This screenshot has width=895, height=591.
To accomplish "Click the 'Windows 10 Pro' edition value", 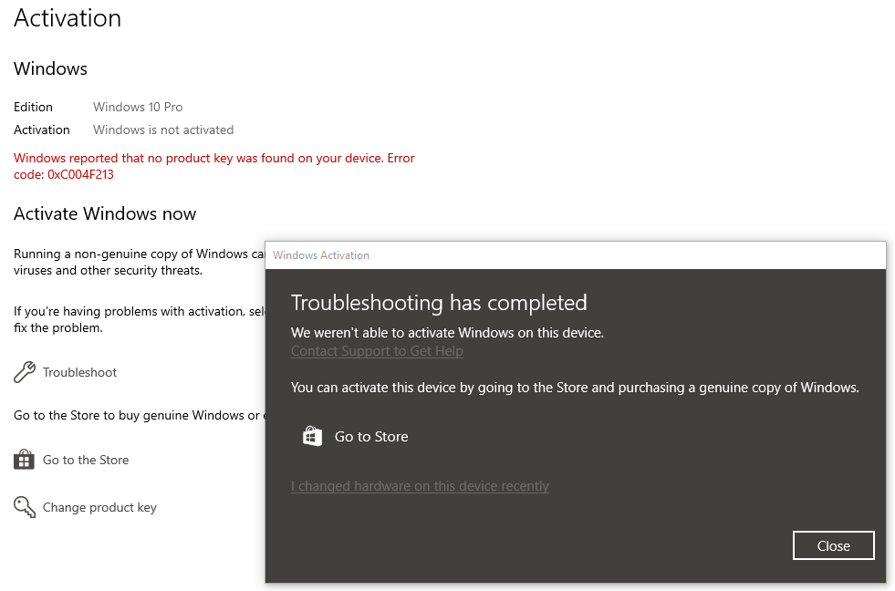I will 138,107.
